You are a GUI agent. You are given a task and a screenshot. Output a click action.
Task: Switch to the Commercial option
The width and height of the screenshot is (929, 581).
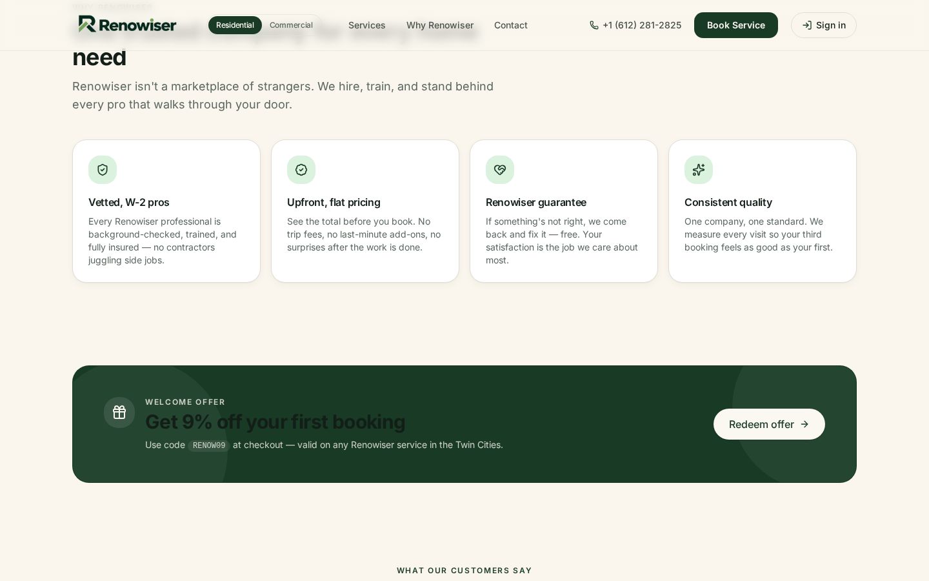(x=291, y=25)
